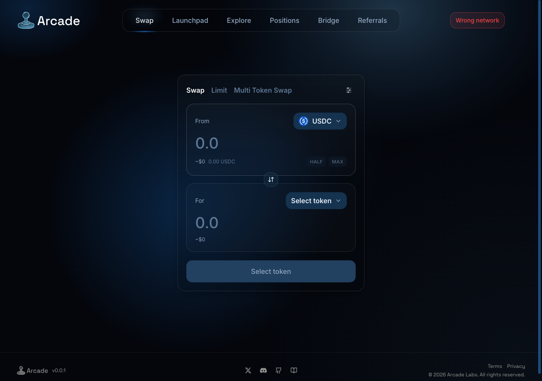
Task: Click the MAX amount button
Action: [337, 162]
